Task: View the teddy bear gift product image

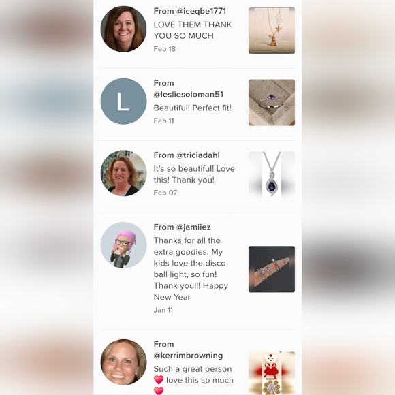Action: point(272,373)
